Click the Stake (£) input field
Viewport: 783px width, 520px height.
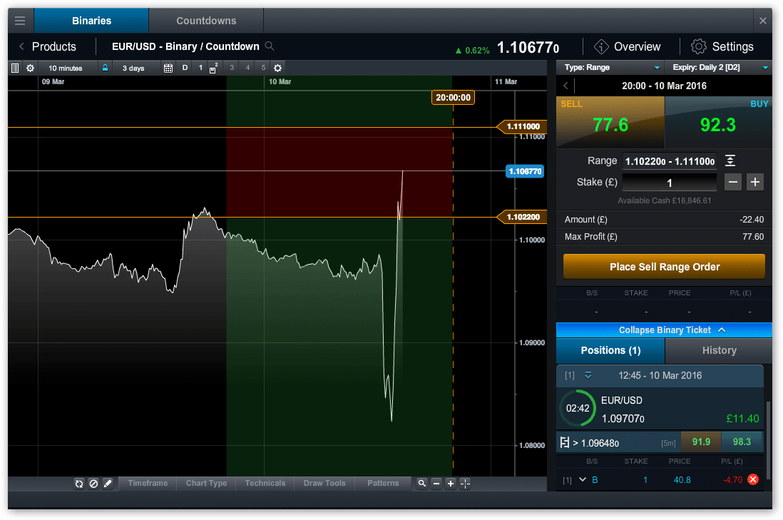coord(669,183)
